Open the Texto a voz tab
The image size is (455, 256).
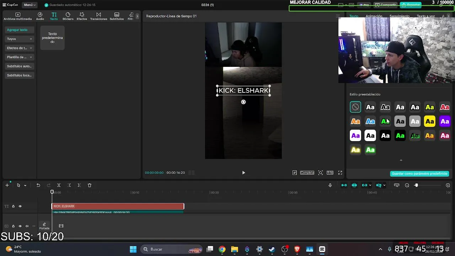click(x=426, y=16)
